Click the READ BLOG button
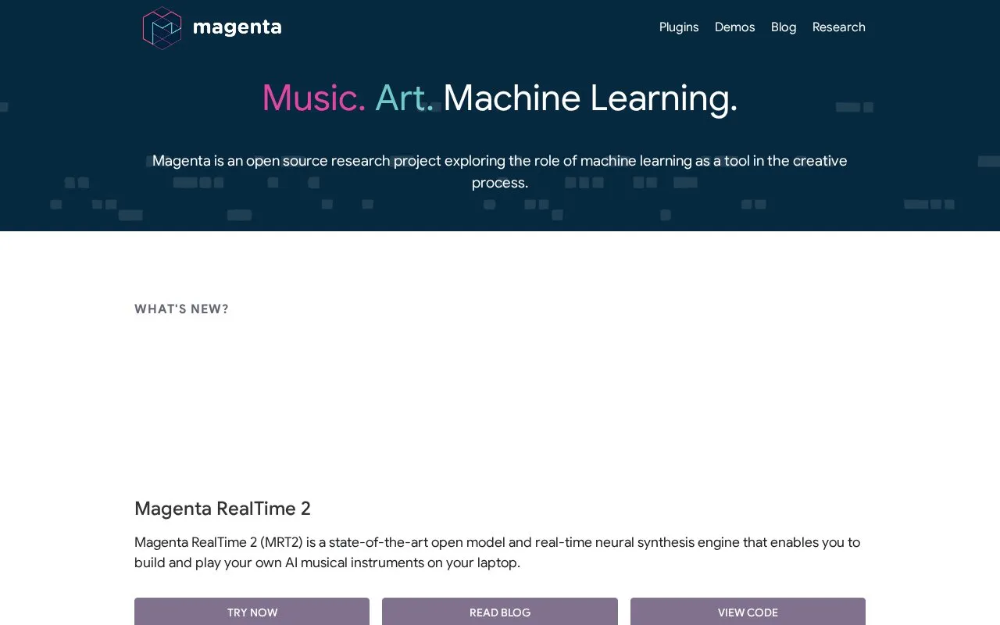The image size is (1000, 625). click(500, 612)
